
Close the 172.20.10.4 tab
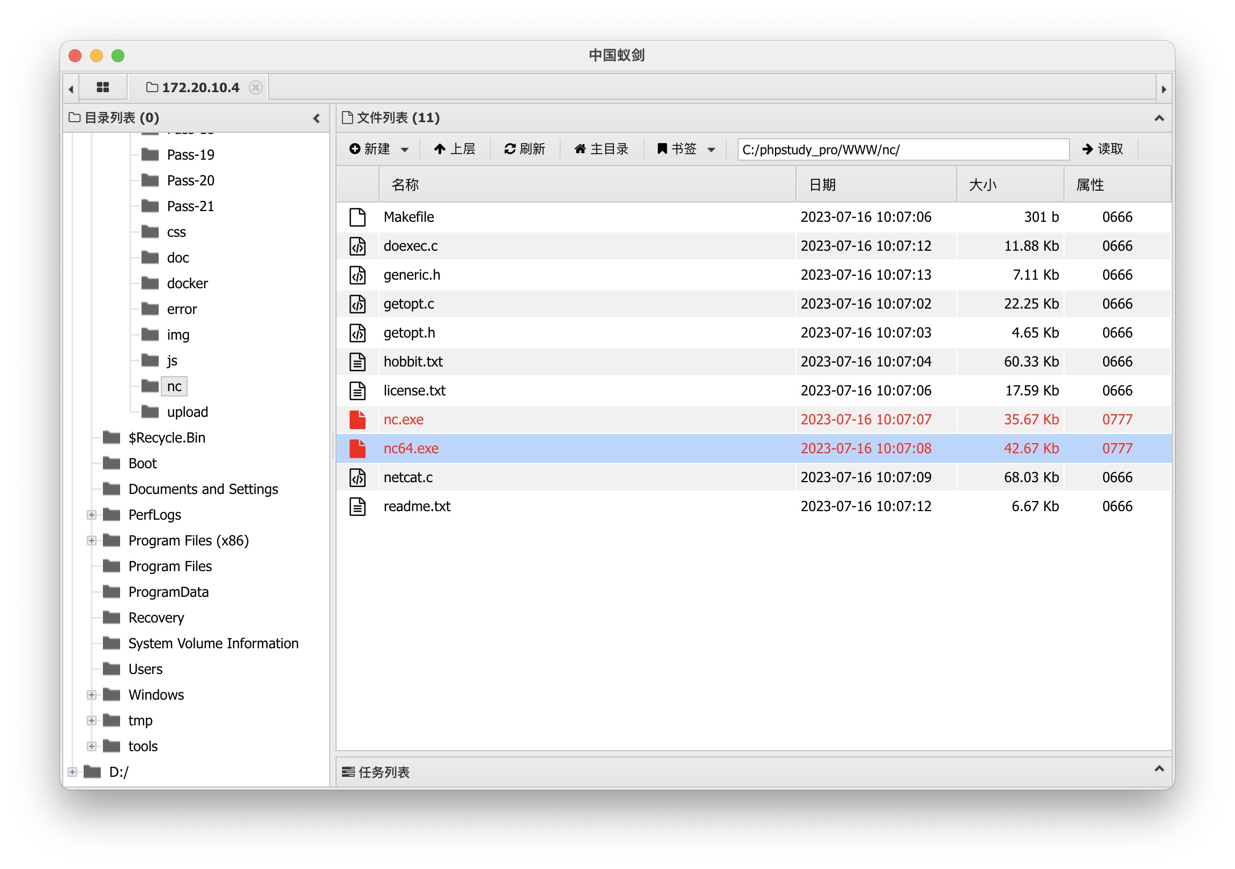click(256, 87)
